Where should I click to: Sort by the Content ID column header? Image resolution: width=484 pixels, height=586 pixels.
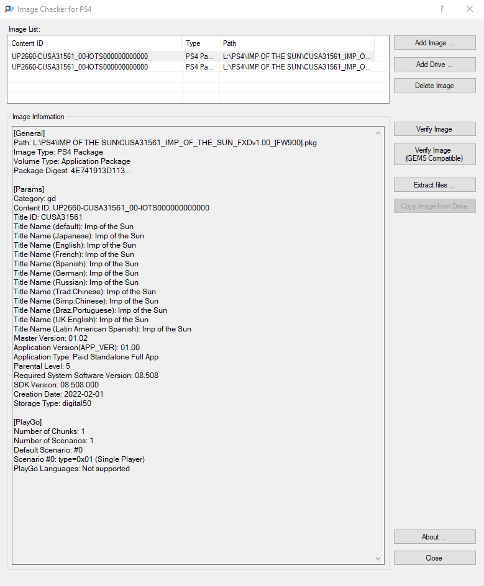[95, 43]
